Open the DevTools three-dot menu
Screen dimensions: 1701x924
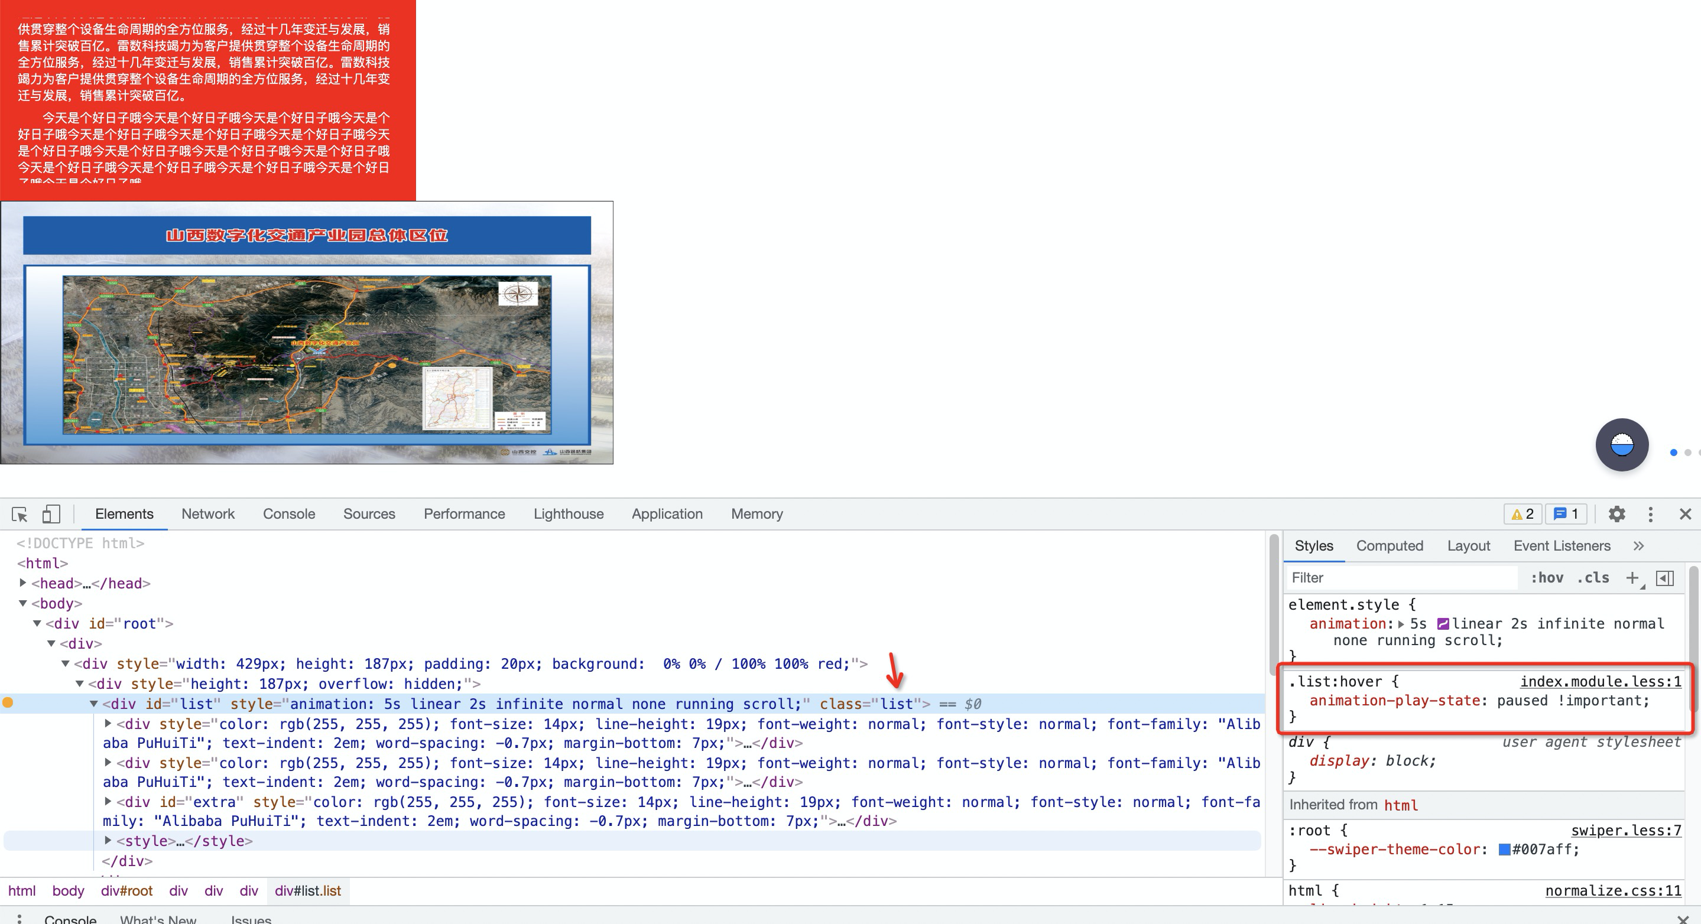(x=1650, y=514)
